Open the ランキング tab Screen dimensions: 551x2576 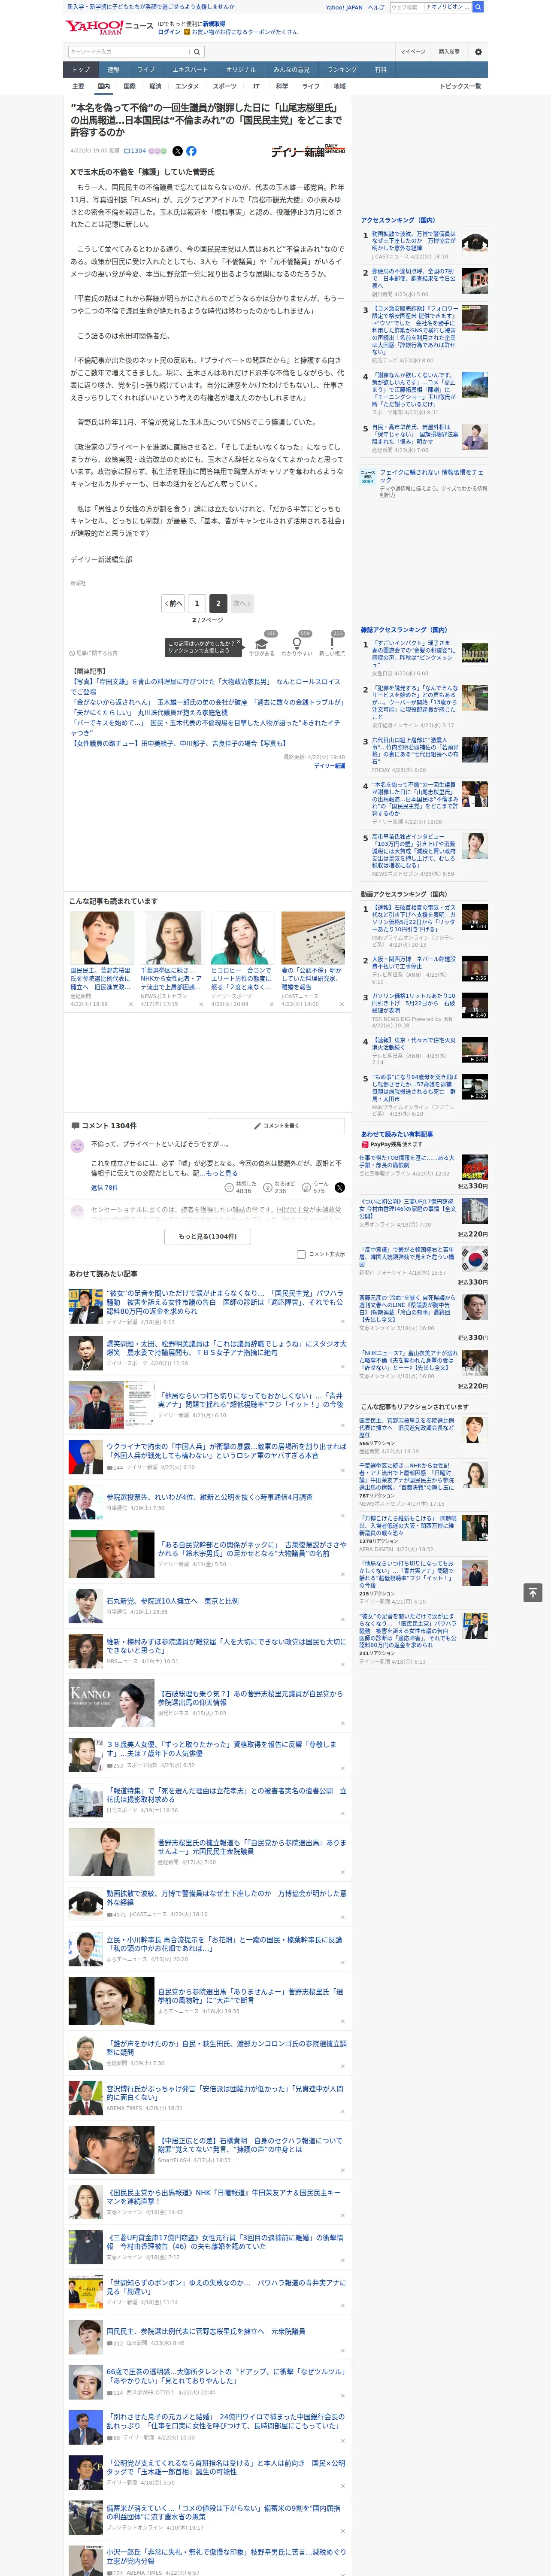(342, 69)
